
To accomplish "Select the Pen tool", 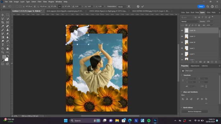I will [8, 41].
